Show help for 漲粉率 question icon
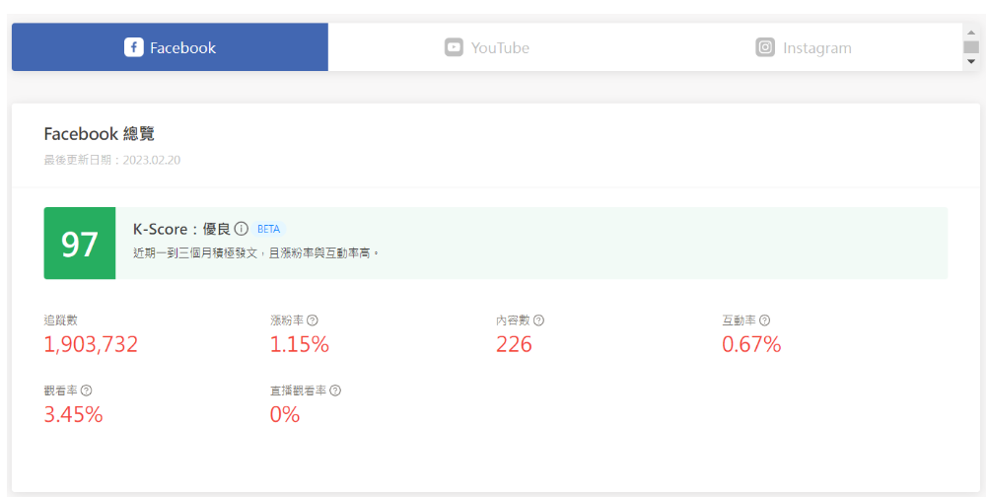This screenshot has height=498, width=988. [312, 320]
